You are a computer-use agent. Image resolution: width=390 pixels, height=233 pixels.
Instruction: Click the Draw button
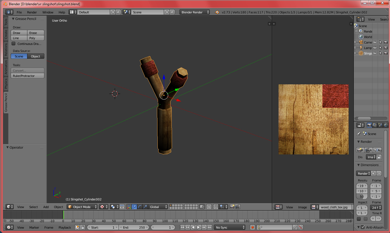coord(19,33)
